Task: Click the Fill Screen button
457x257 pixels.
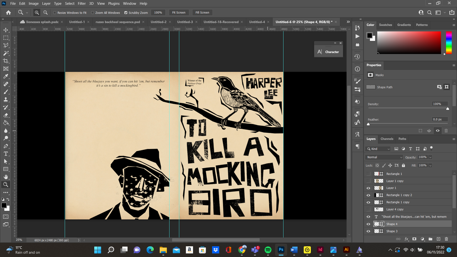Action: coord(202,12)
